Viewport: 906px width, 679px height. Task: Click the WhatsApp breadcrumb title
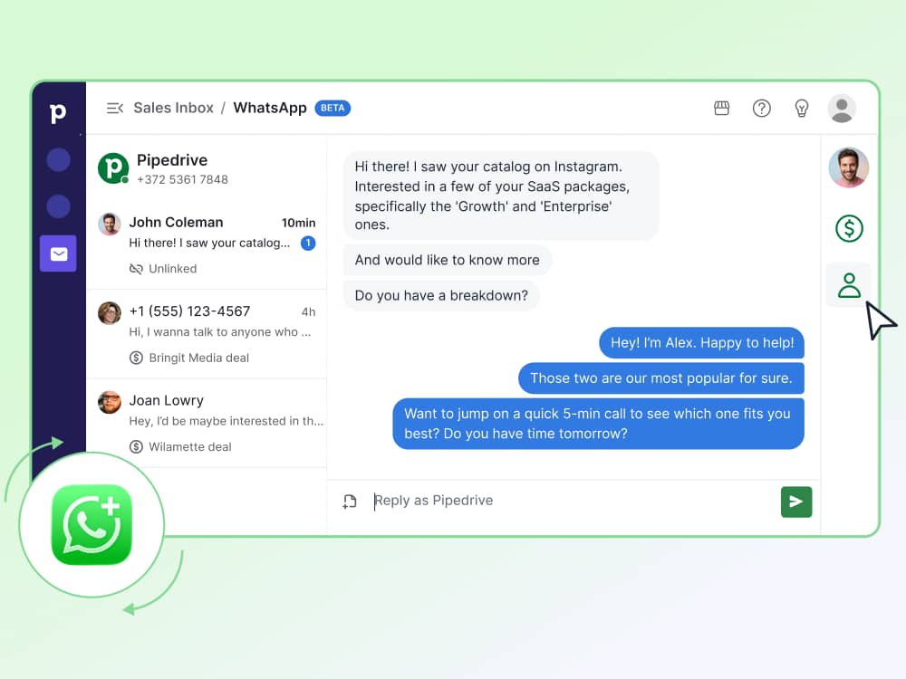point(270,108)
